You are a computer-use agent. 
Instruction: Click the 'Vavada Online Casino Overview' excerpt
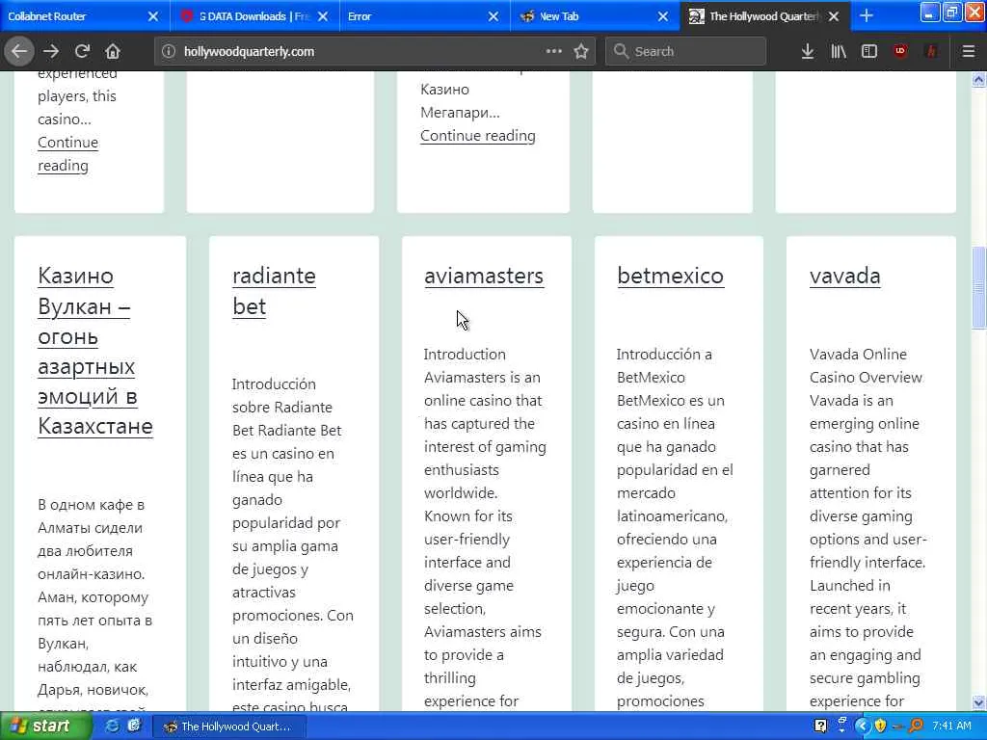[x=868, y=527]
